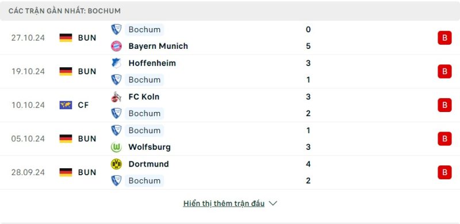The height and width of the screenshot is (224, 460).
Task: Click the BUN league label for 05.10.24
Action: point(87,138)
